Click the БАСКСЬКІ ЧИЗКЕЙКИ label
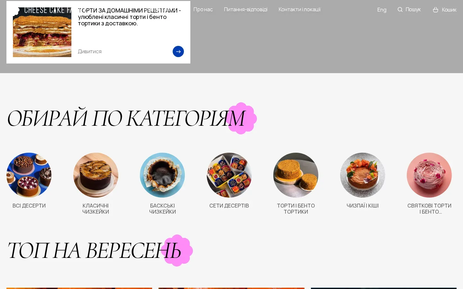463x289 pixels. pos(162,208)
